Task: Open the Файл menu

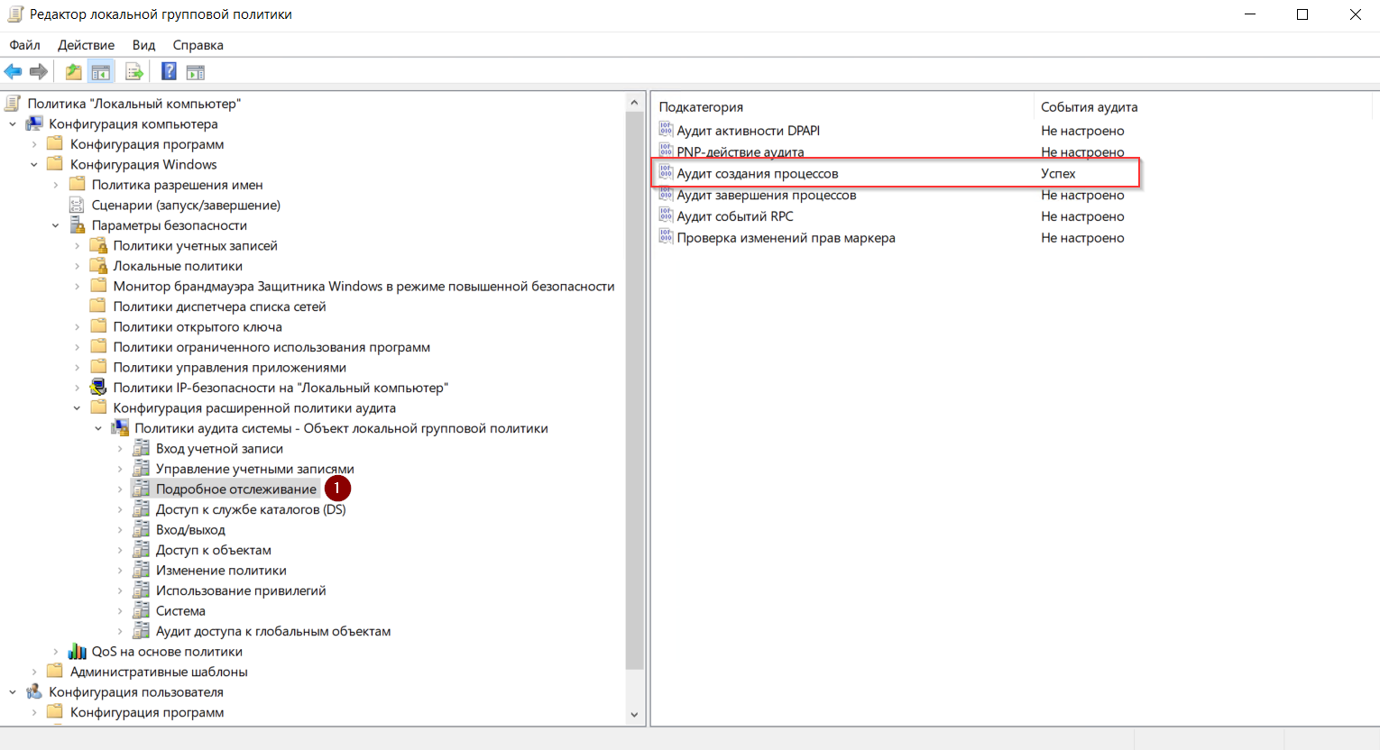Action: pos(25,45)
